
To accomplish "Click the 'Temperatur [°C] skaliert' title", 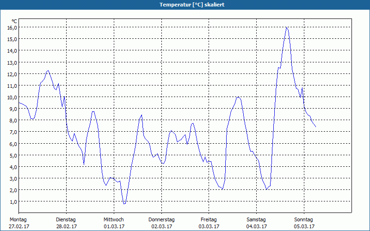I will [x=192, y=5].
